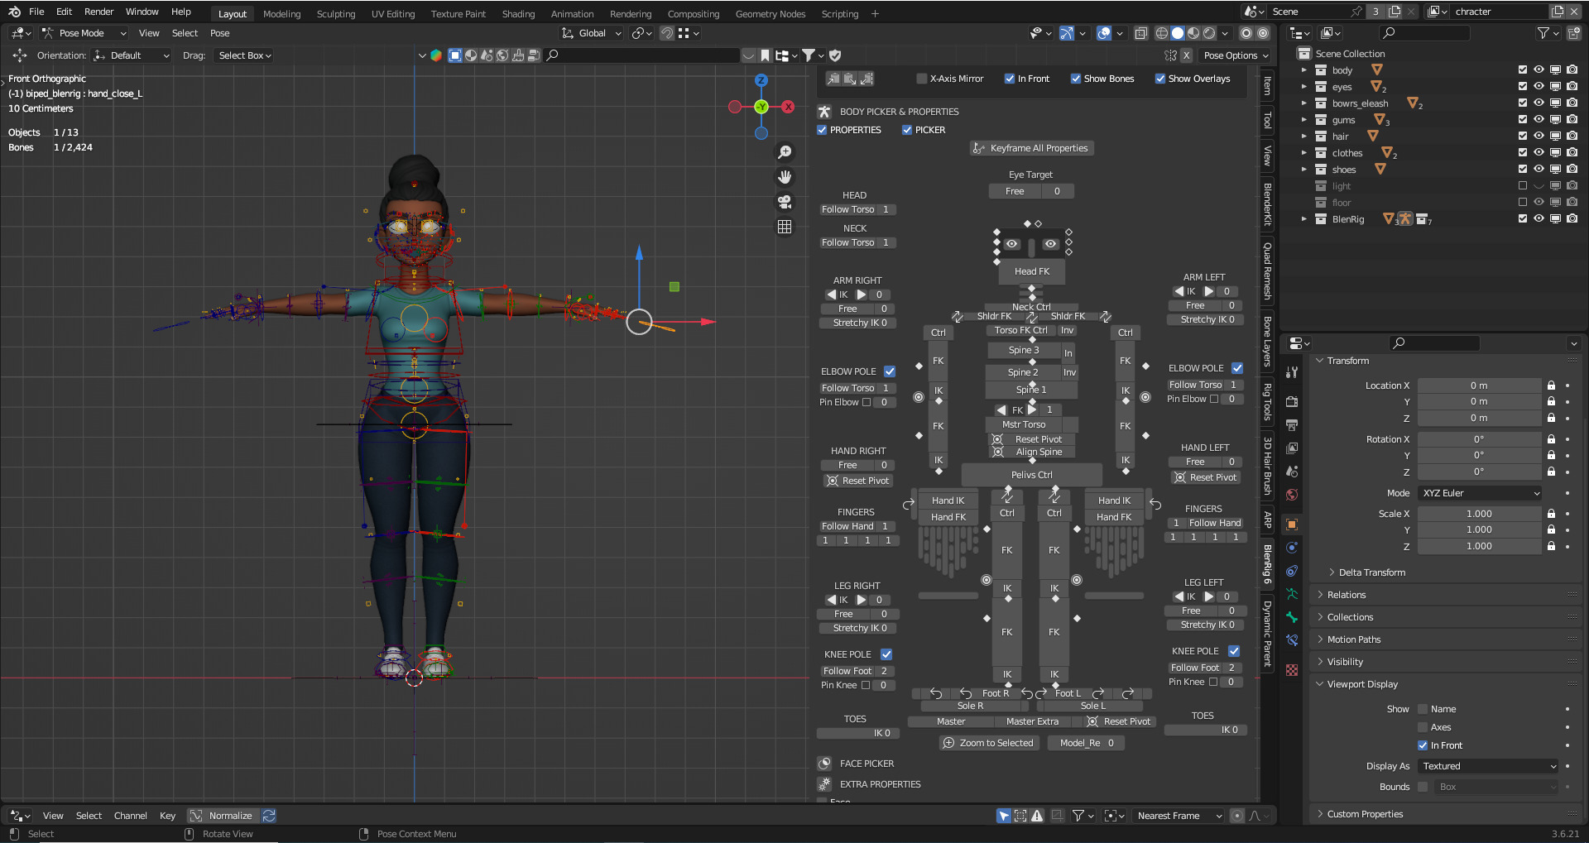Click the Rotate left arrow beside Foot R
This screenshot has height=843, width=1589.
pos(966,693)
